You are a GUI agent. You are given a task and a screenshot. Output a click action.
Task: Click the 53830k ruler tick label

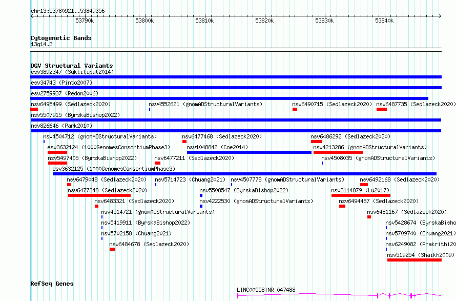tap(324, 21)
